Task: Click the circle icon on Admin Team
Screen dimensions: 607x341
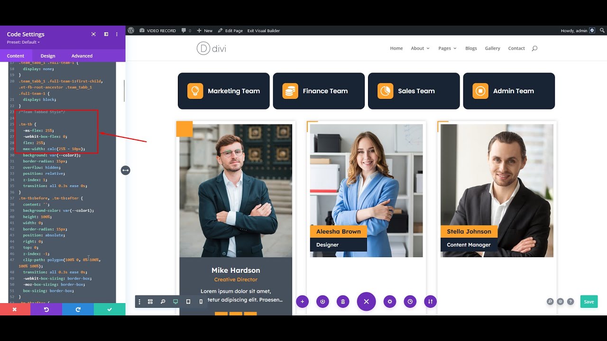Action: 480,91
